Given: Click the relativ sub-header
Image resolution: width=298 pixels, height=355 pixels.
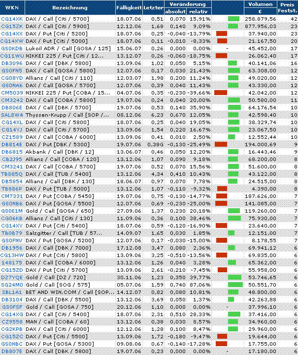Looking at the screenshot, I should (198, 11).
